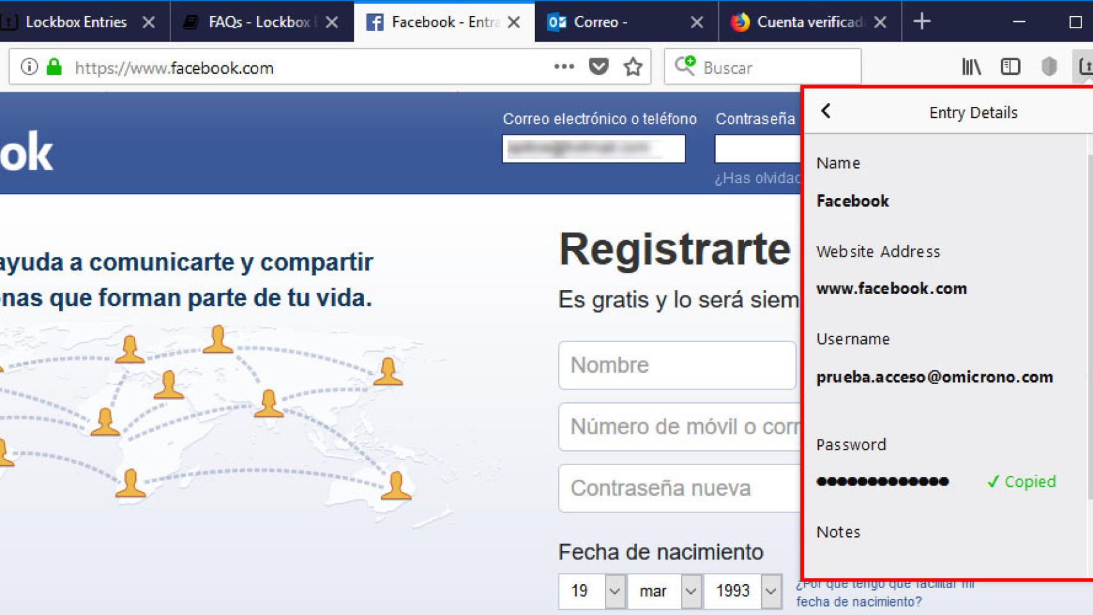Click the back arrow in Entry Details
This screenshot has width=1093, height=615.
pos(826,111)
